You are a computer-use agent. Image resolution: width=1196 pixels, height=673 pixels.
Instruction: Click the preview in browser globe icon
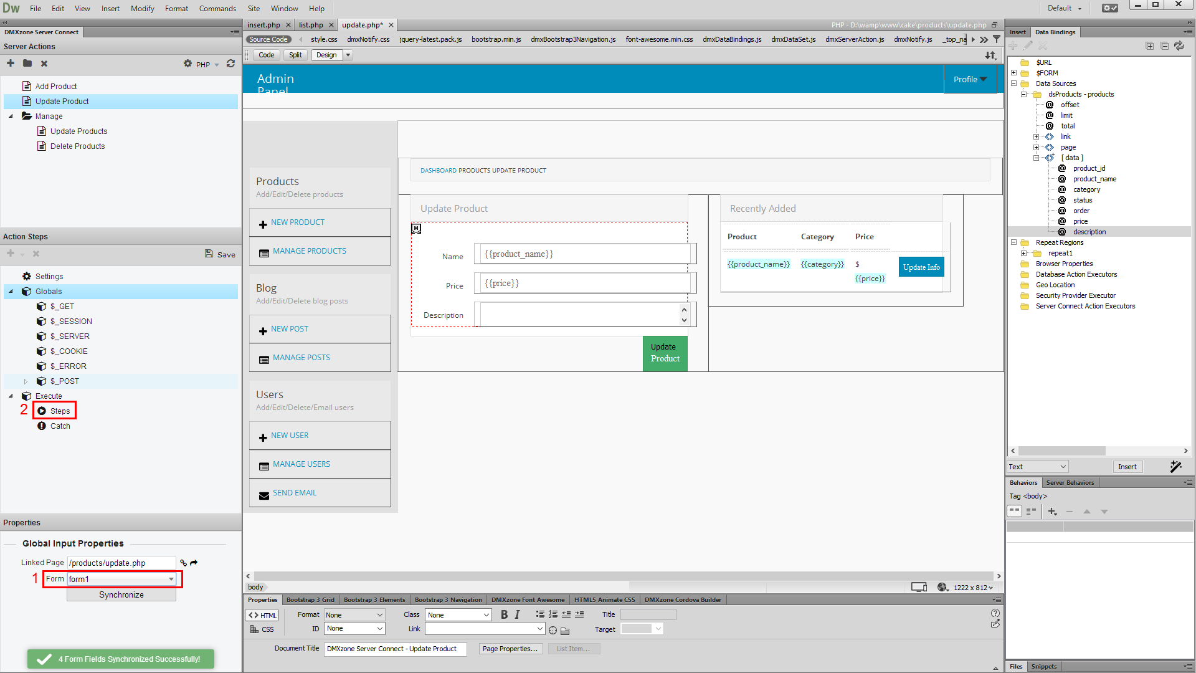click(x=943, y=587)
